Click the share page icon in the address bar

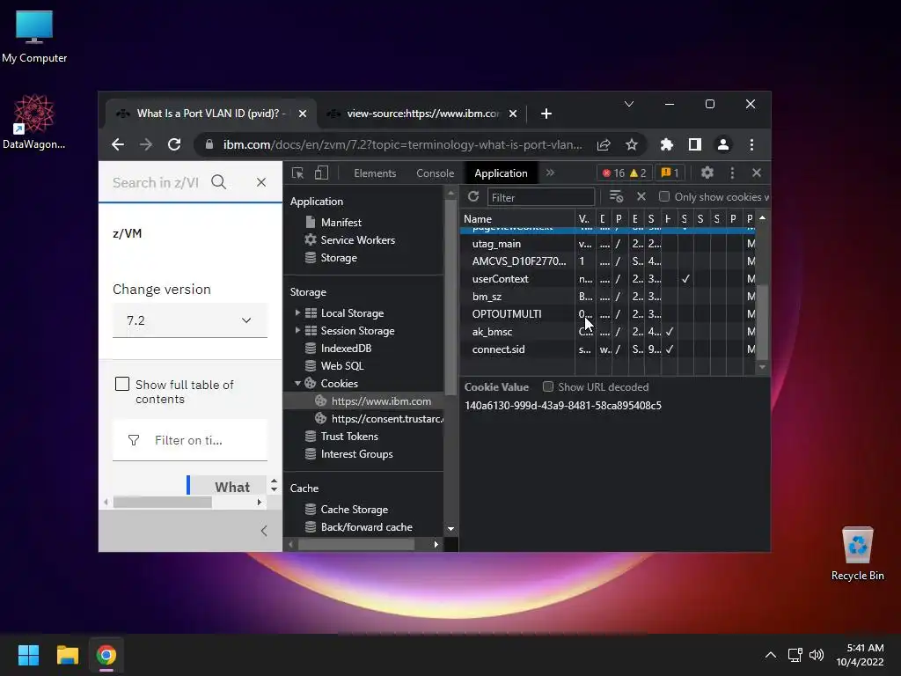[x=604, y=145]
